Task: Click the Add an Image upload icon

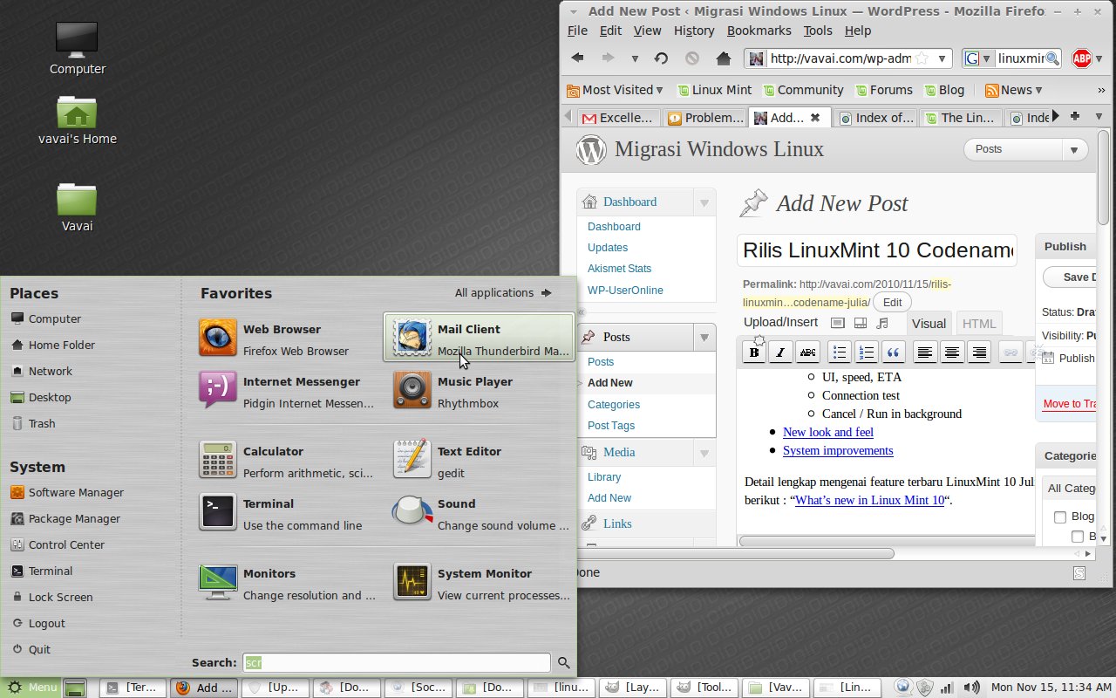Action: pos(837,323)
